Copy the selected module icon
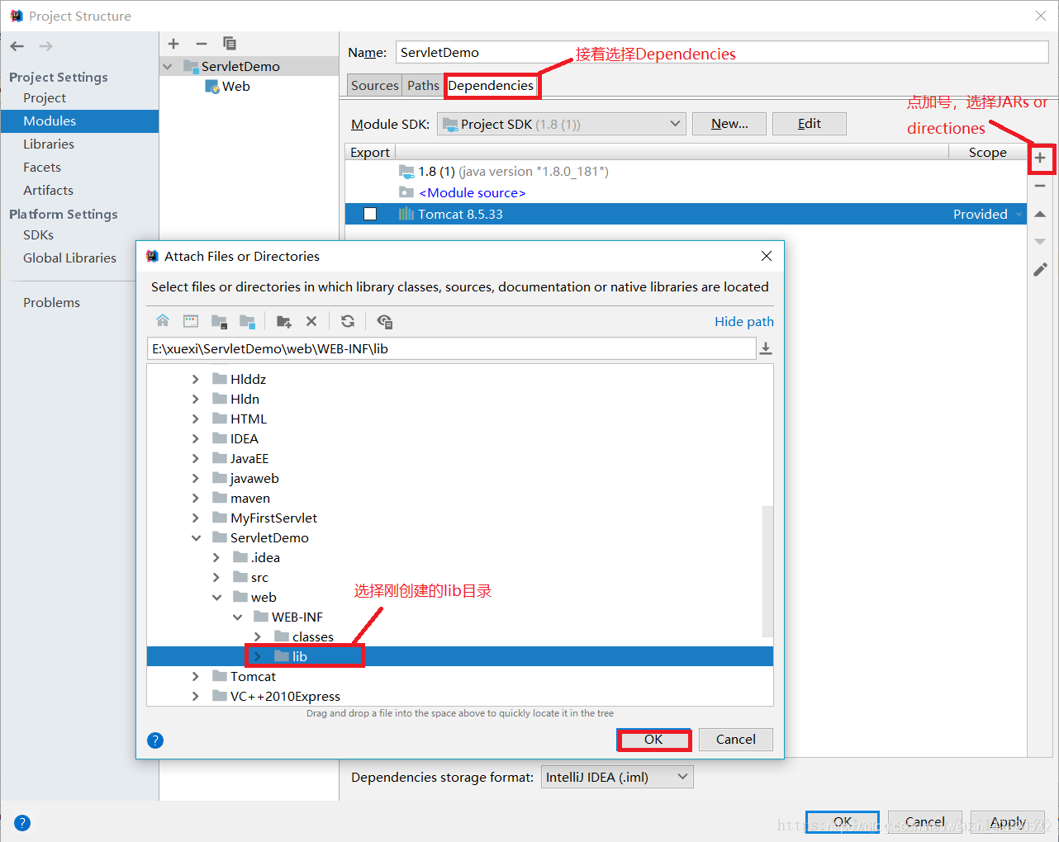 (230, 44)
